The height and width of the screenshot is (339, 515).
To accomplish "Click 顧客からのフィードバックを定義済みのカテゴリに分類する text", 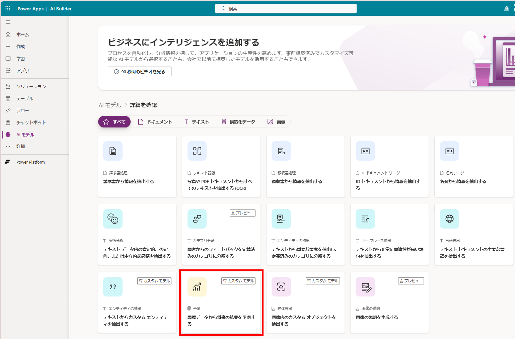I will [x=221, y=253].
